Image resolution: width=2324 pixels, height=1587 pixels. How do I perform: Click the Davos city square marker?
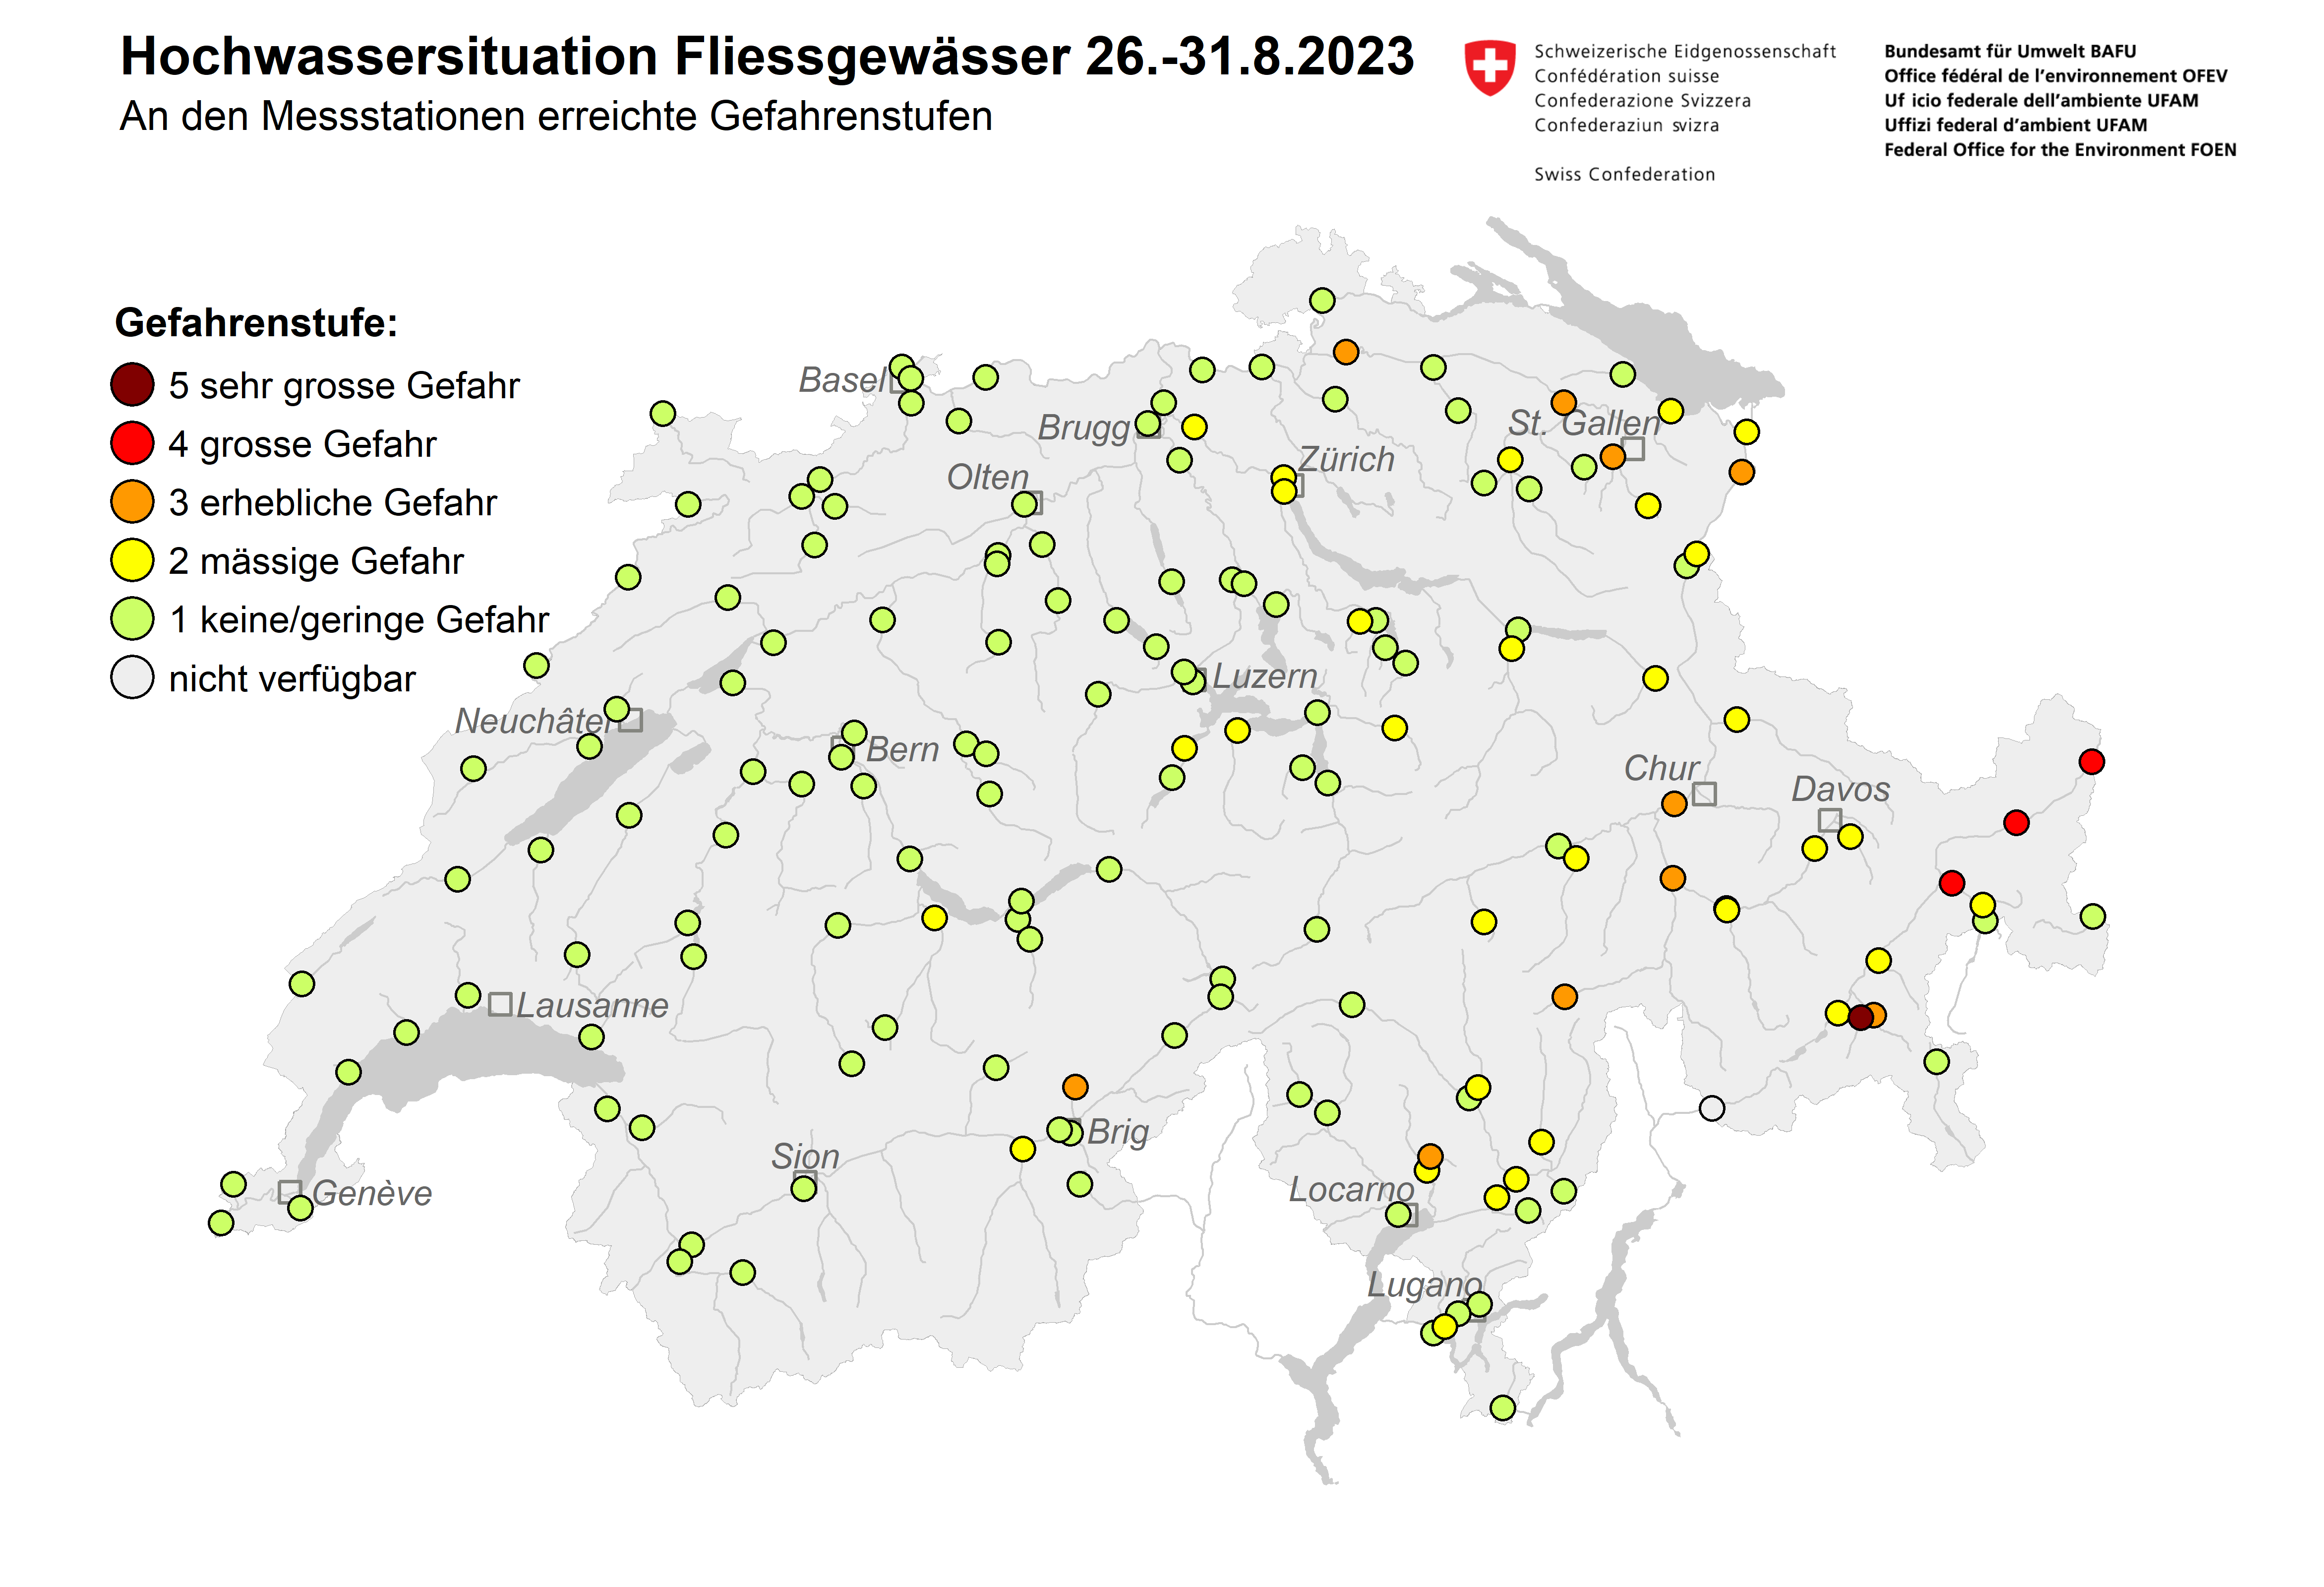(x=1829, y=819)
